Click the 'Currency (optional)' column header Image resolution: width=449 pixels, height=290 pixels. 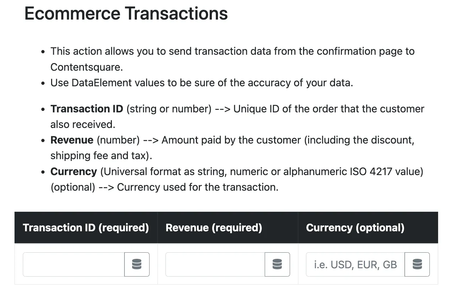tap(355, 228)
